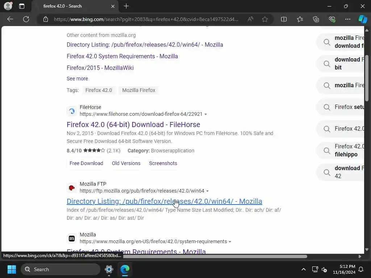Open Directory Listing ftp.mozilla.org result title
The height and width of the screenshot is (278, 371).
point(164,201)
